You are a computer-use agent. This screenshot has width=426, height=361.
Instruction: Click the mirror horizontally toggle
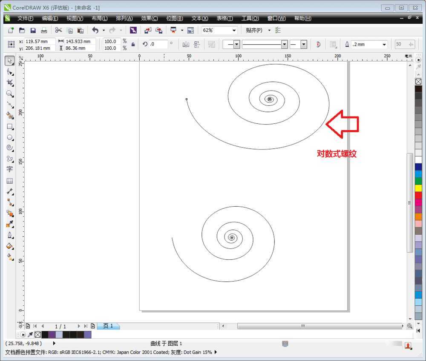click(x=186, y=44)
